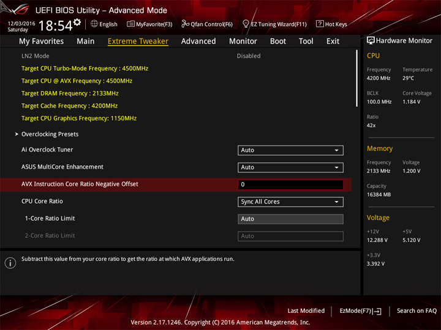The image size is (441, 330).
Task: Click the English language button
Action: pos(104,24)
